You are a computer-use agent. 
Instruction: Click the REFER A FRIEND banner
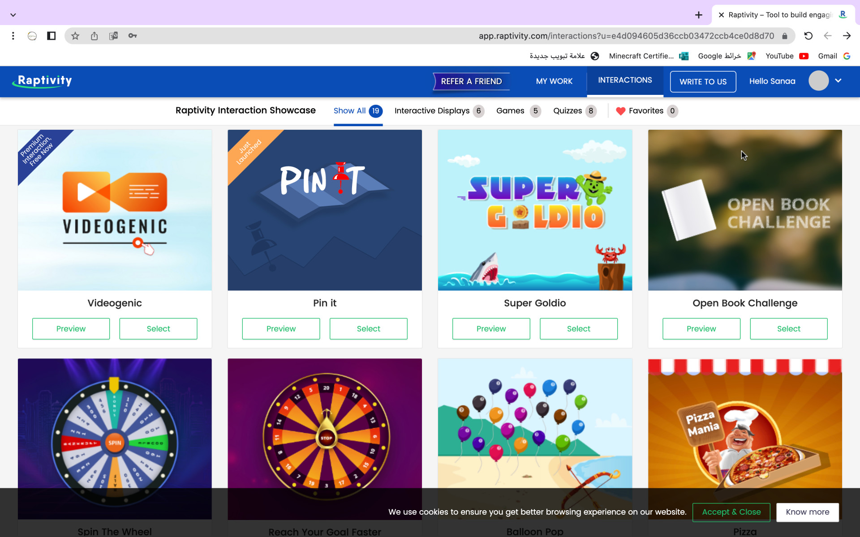[471, 81]
